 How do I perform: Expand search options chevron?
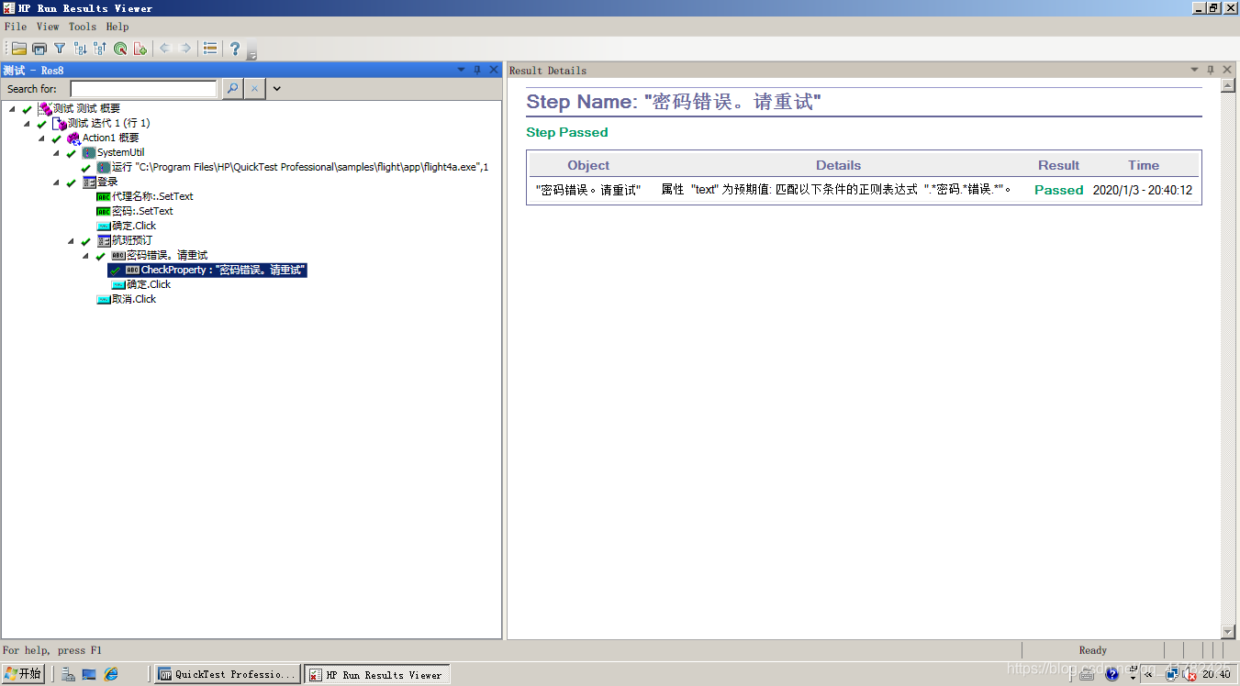[276, 89]
